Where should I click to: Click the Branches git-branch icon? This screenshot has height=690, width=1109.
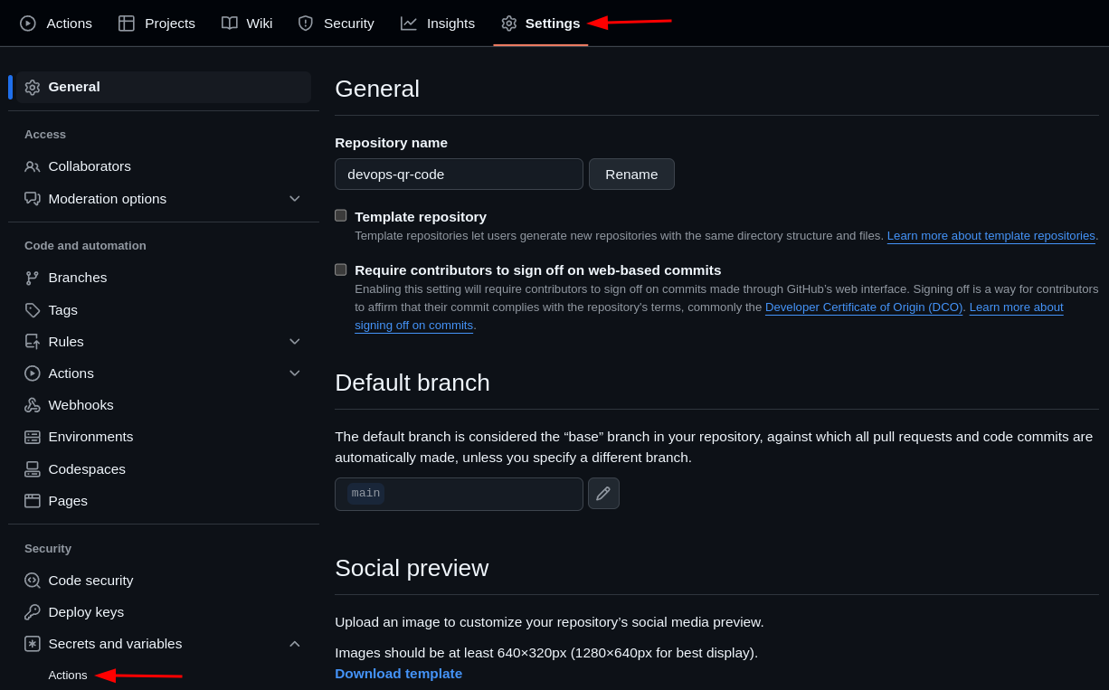click(x=33, y=279)
